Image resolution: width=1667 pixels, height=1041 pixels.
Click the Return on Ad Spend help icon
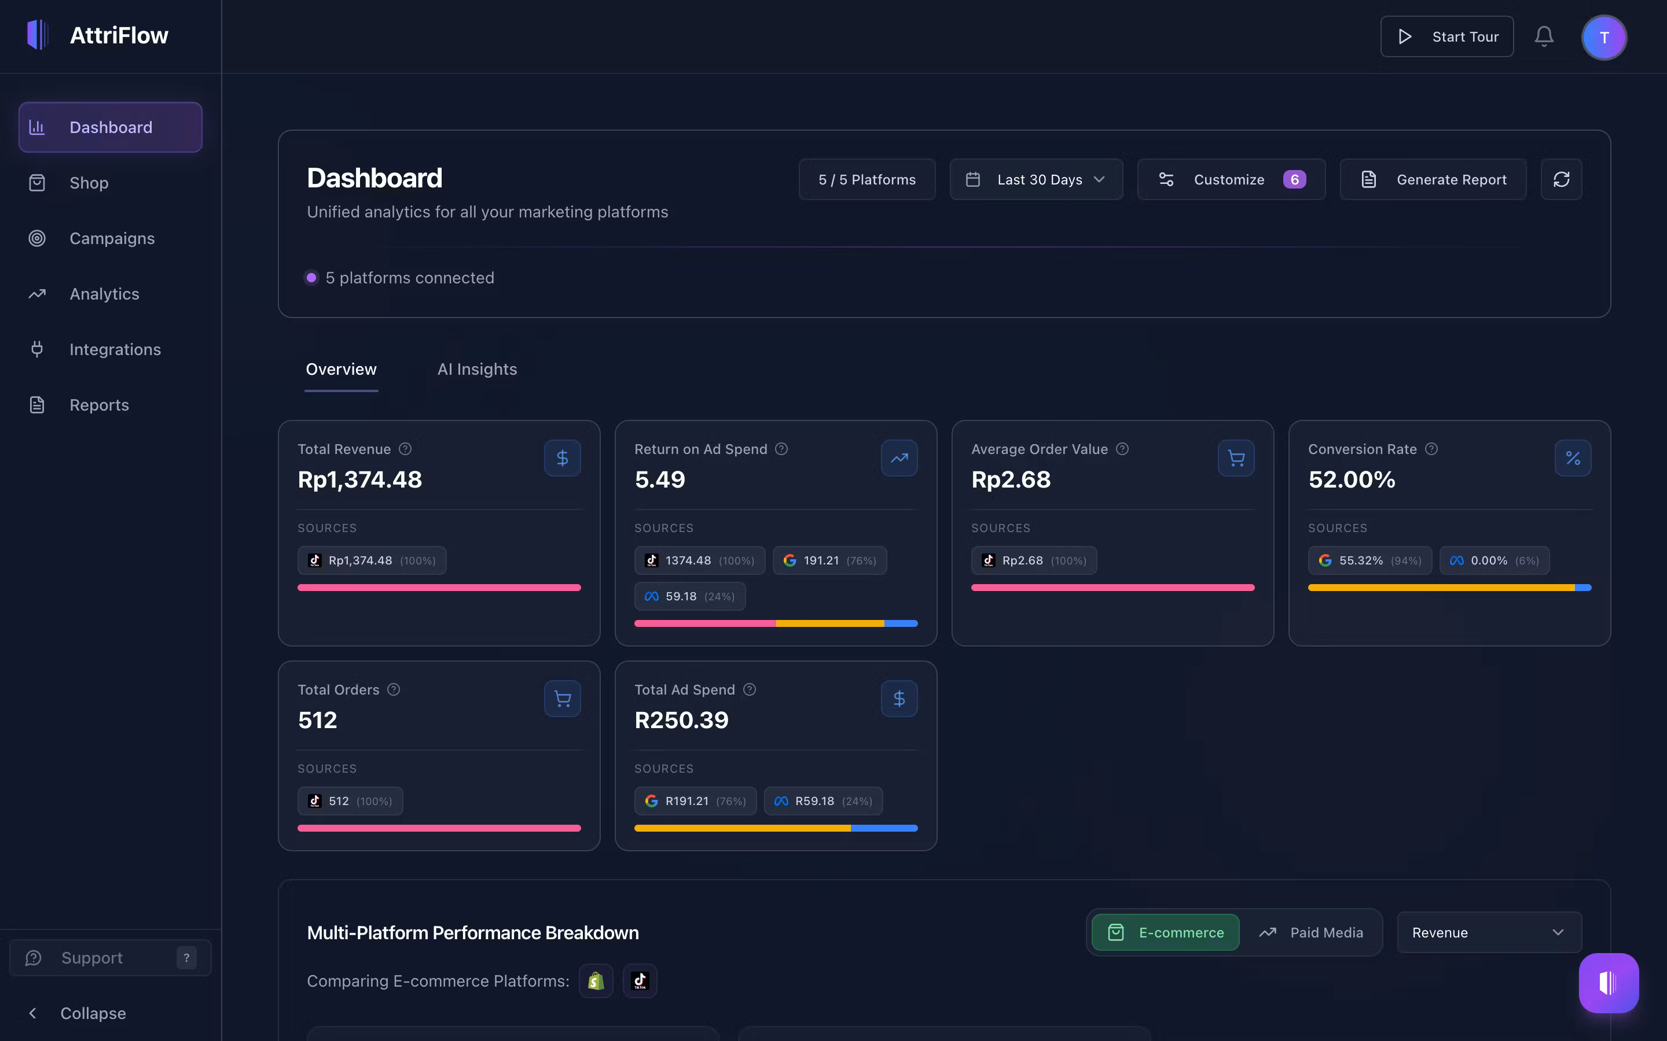pos(781,449)
